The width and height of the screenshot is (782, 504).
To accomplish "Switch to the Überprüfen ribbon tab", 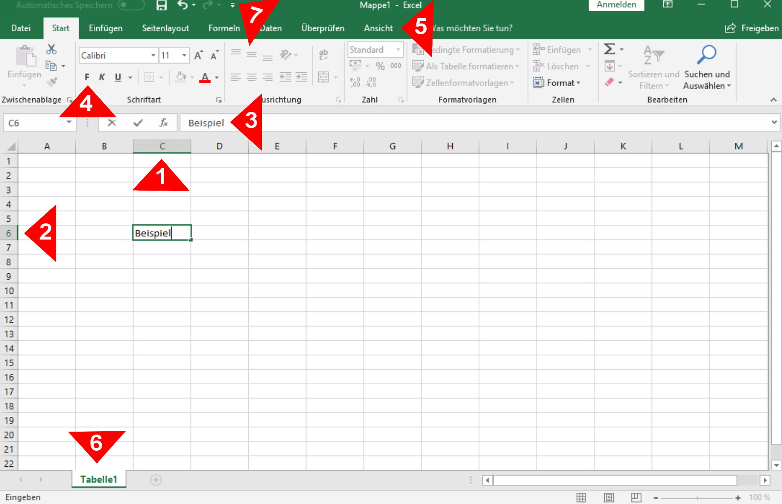I will pyautogui.click(x=323, y=28).
